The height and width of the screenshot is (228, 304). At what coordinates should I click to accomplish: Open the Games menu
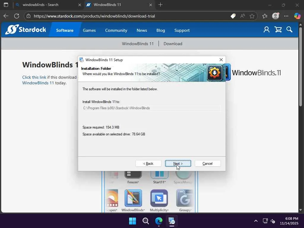coord(89,30)
